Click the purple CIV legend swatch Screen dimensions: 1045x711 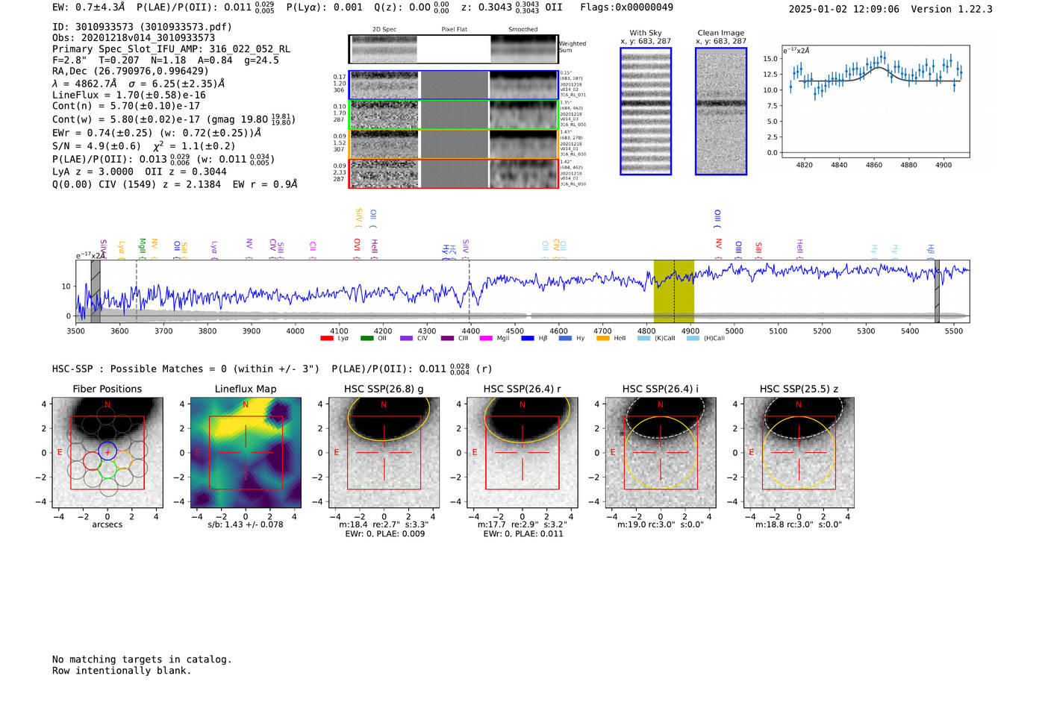406,339
